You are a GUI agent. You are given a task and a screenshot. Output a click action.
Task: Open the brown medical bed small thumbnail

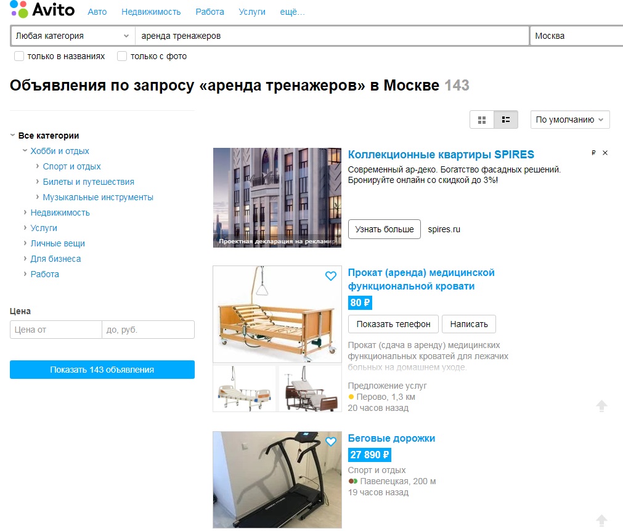[310, 389]
